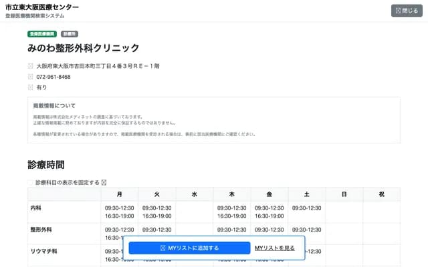The image size is (428, 267).
Task: Click the 金 column header
Action: (270, 194)
